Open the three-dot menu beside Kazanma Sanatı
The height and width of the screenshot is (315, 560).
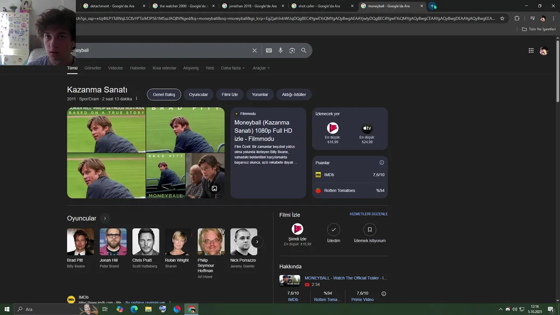coord(136,99)
